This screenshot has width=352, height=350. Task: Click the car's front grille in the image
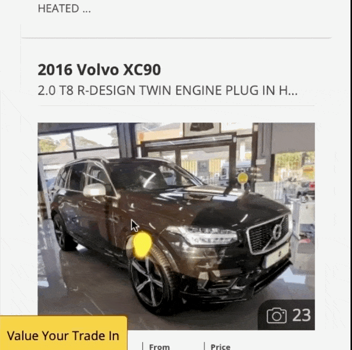pos(268,235)
